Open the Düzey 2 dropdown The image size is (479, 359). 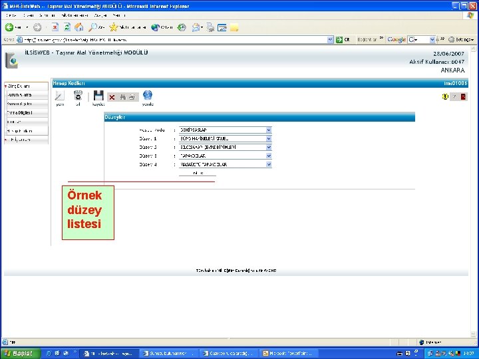pyautogui.click(x=269, y=147)
